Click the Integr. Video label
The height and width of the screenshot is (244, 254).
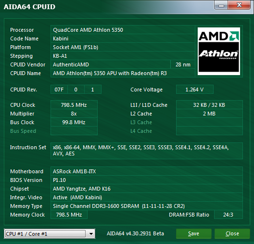pyautogui.click(x=26, y=197)
